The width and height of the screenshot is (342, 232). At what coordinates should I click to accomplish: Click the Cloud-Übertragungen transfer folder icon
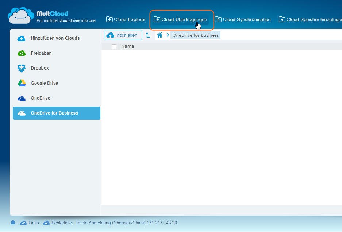pos(157,19)
